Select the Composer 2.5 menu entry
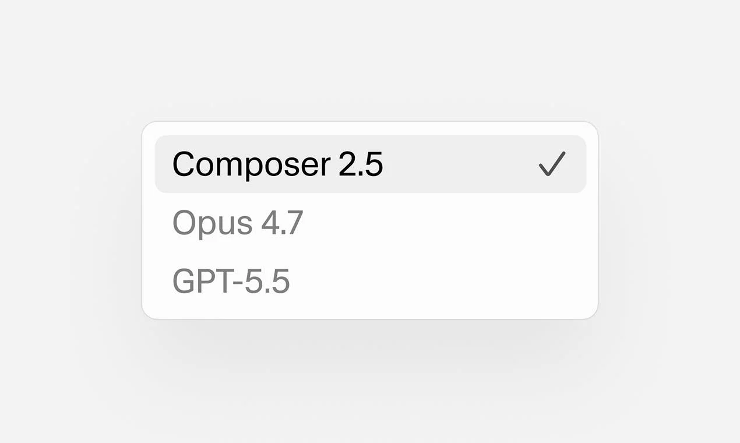This screenshot has width=740, height=443. click(370, 164)
